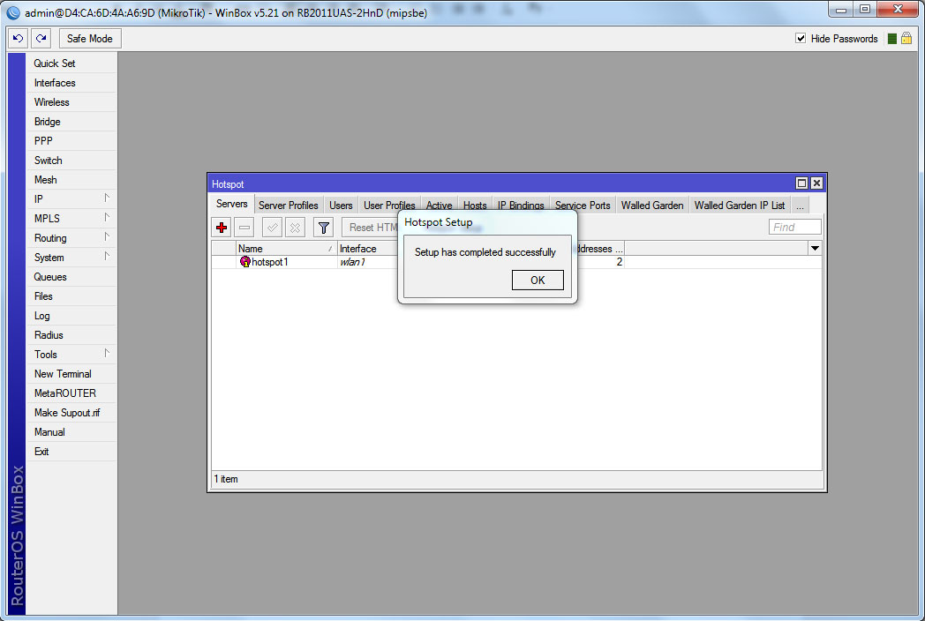Click the undo arrow icon
Image resolution: width=925 pixels, height=621 pixels.
tap(19, 39)
